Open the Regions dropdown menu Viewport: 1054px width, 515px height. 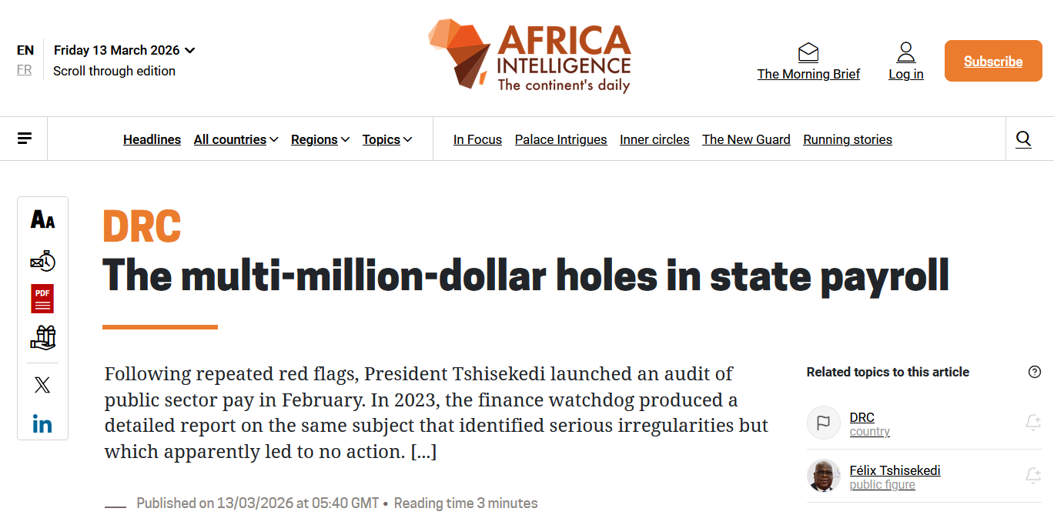[x=320, y=139]
